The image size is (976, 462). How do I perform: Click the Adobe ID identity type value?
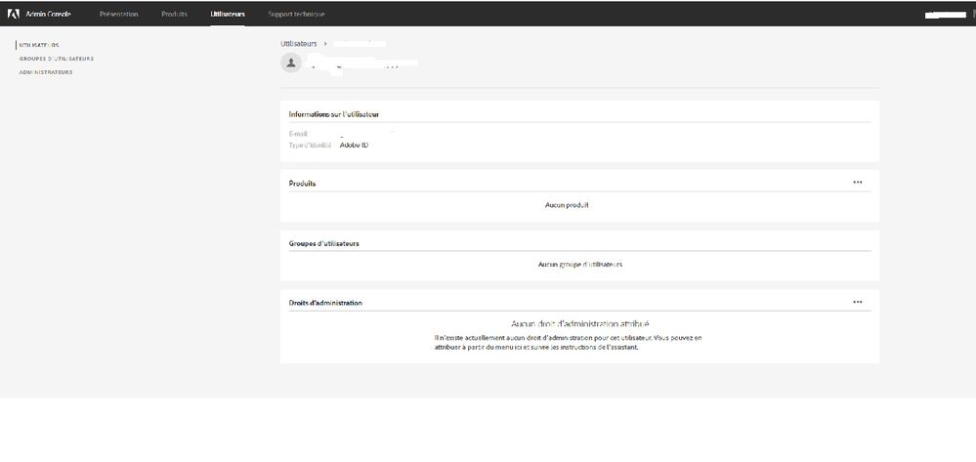click(x=354, y=145)
